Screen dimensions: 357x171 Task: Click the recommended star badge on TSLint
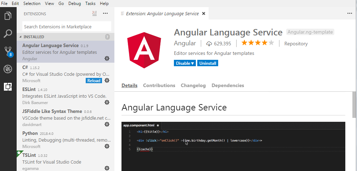(x=19, y=153)
